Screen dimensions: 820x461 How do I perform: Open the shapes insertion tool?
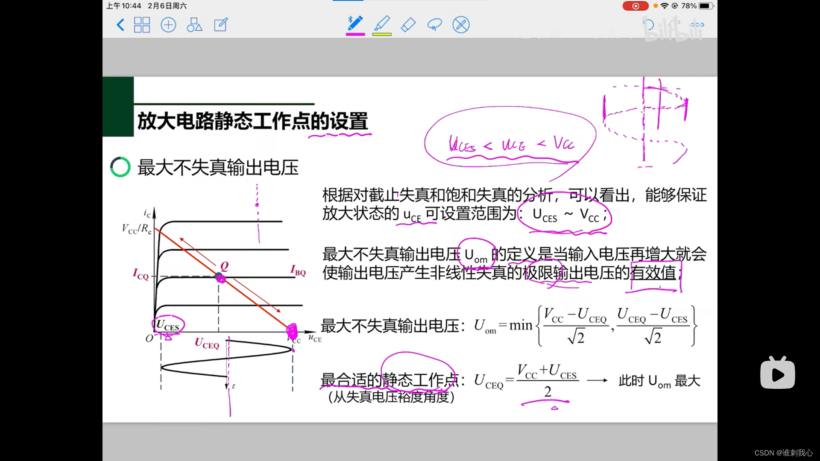click(194, 25)
